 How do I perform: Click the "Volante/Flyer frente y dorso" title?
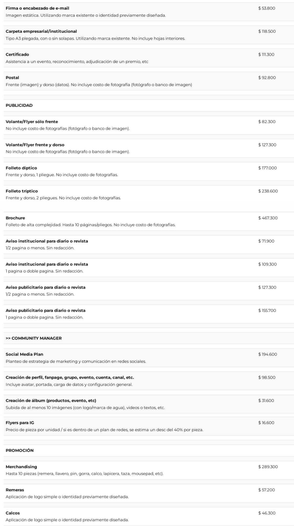click(35, 145)
